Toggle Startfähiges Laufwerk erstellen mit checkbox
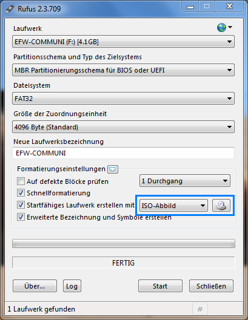This screenshot has height=320, width=248. click(21, 205)
